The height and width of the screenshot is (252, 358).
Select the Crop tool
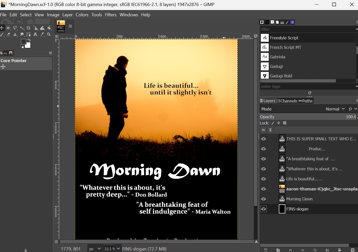(29, 28)
